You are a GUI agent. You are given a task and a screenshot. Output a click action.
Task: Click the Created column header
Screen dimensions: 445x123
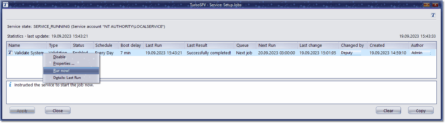click(x=388, y=45)
